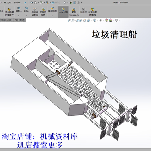Click Dynamic Annotation Views icon
The image size is (151, 151).
[x=85, y=20]
